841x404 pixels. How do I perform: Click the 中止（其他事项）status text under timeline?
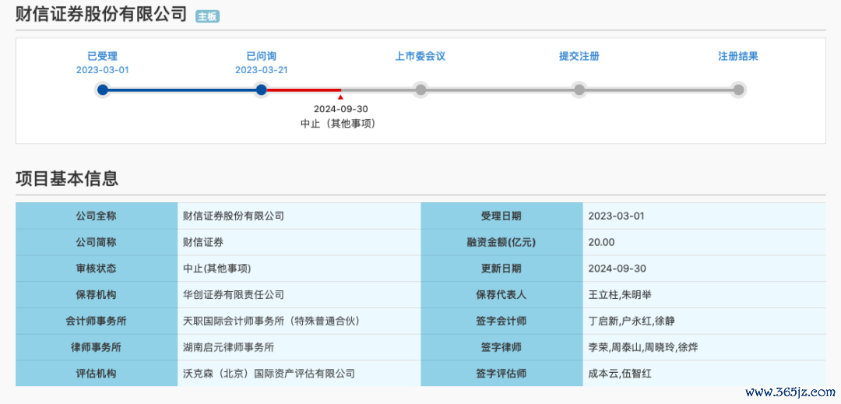pos(338,123)
